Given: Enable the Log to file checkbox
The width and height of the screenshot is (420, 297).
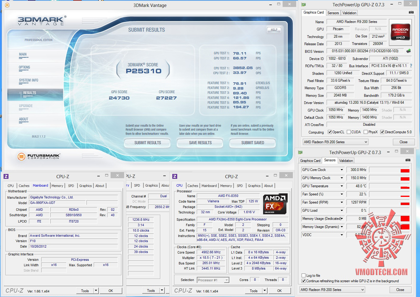Looking at the screenshot, I should [x=303, y=276].
